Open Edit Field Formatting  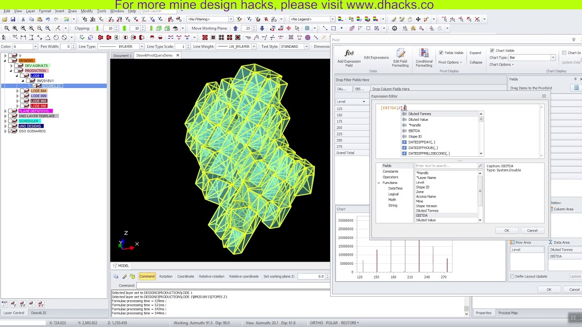(400, 59)
